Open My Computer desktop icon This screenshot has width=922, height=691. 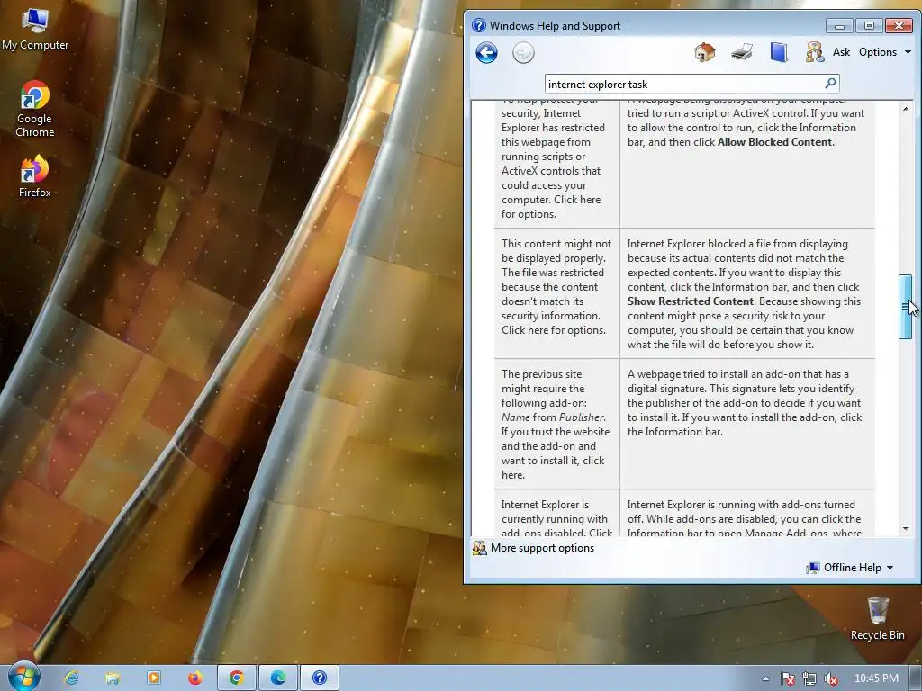point(35,29)
